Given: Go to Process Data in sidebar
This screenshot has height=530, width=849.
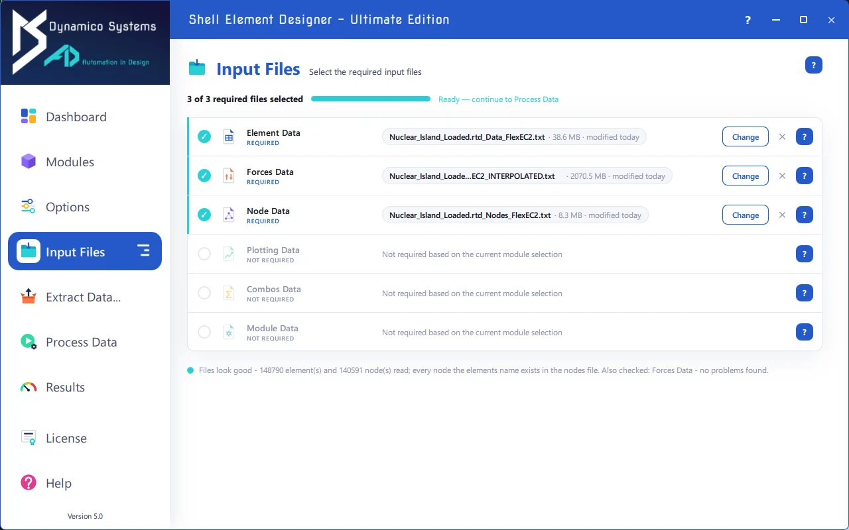Looking at the screenshot, I should [85, 342].
